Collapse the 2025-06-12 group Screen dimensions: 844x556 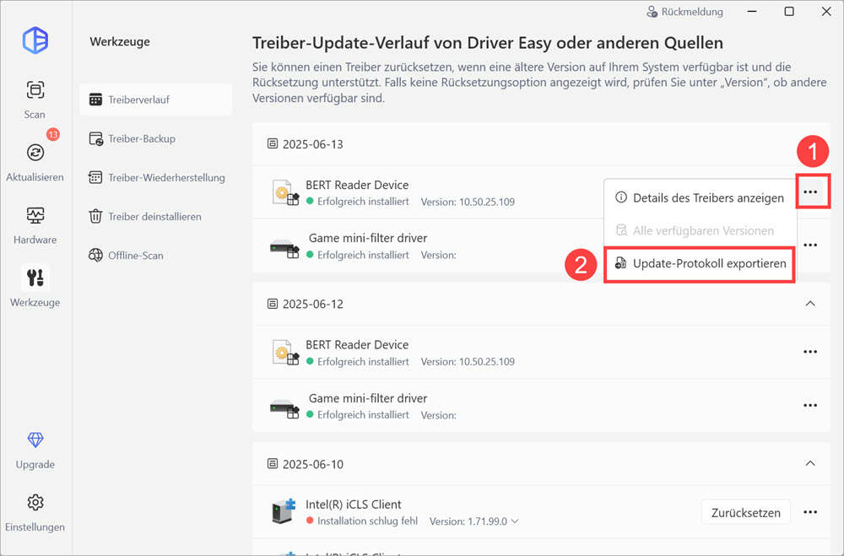click(x=810, y=304)
